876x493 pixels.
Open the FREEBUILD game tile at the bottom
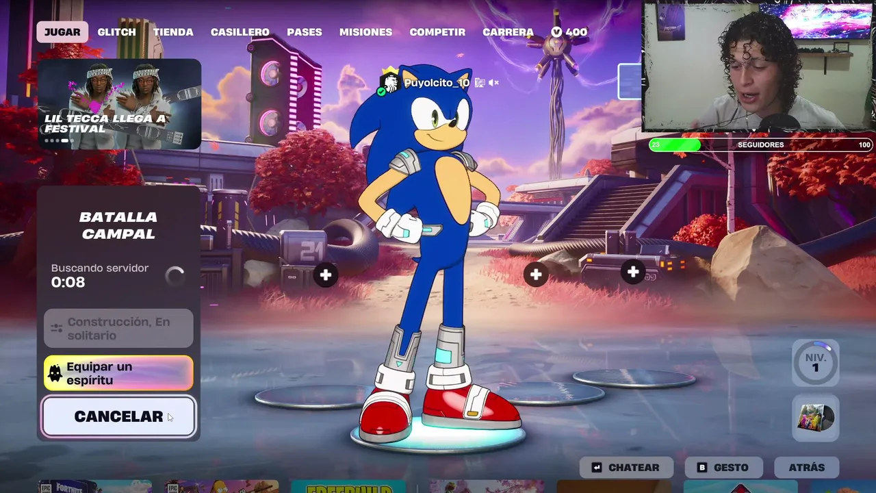click(348, 487)
